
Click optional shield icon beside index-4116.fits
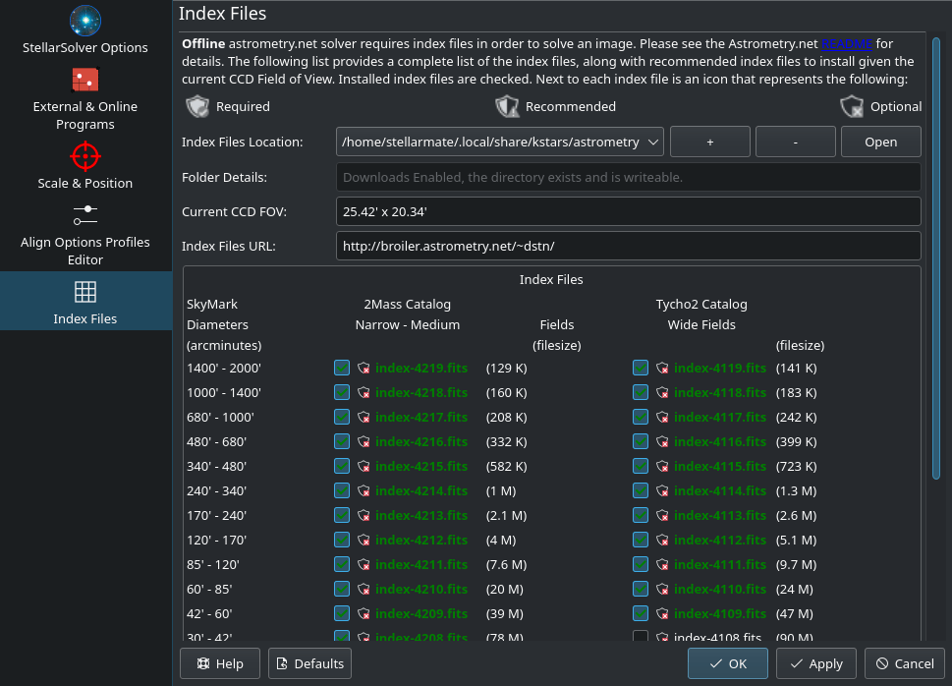[x=662, y=441]
